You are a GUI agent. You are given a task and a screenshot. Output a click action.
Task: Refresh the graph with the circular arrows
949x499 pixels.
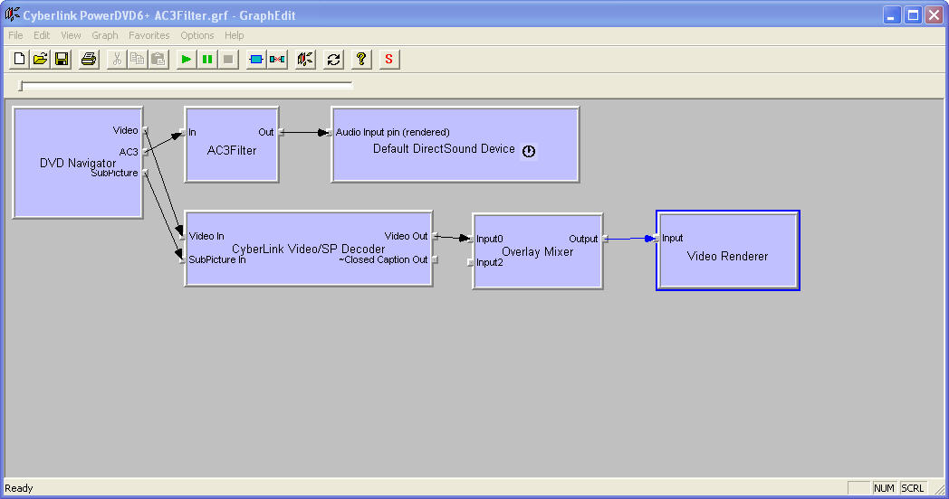[333, 59]
